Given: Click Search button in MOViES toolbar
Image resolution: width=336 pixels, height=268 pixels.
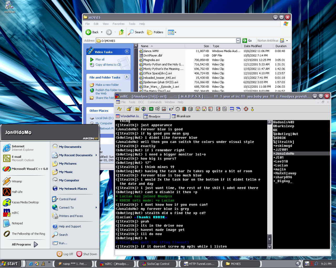Looking at the screenshot, I should tap(136, 32).
